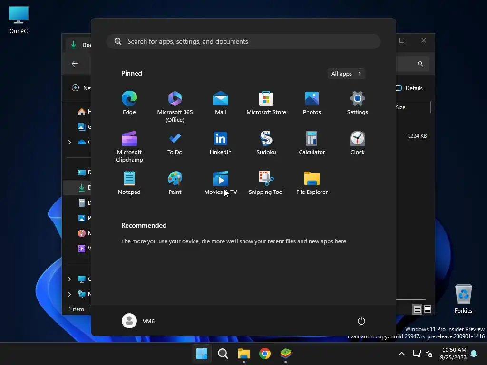Open the Calculator app

point(312,143)
